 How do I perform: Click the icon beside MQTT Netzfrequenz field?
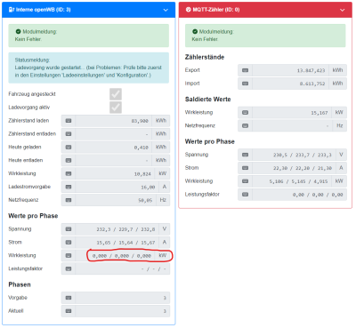click(245, 125)
